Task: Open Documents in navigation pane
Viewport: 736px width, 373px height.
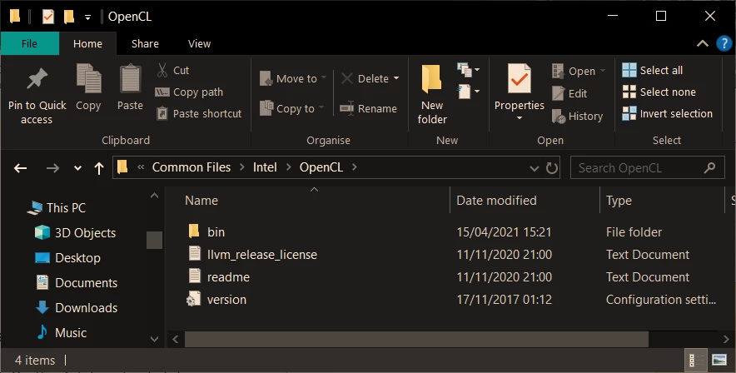Action: (77, 282)
